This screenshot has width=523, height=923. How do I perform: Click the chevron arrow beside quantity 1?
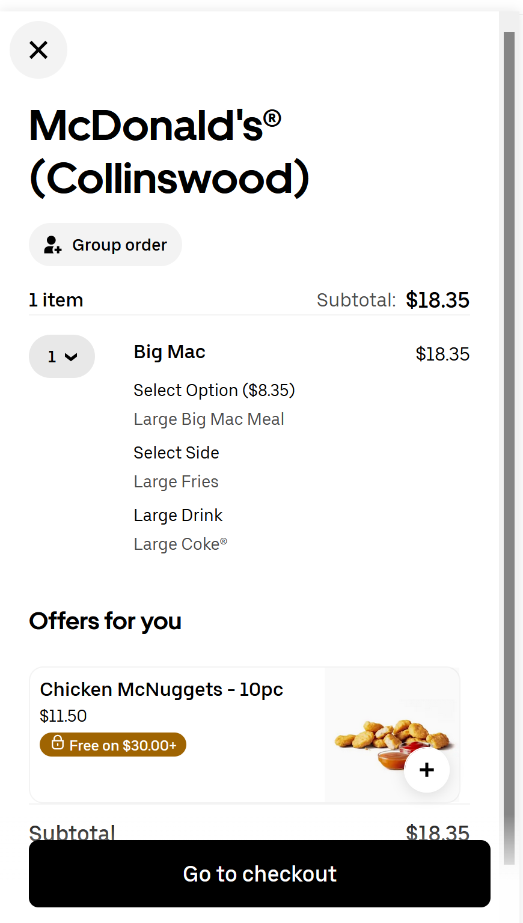(x=71, y=357)
